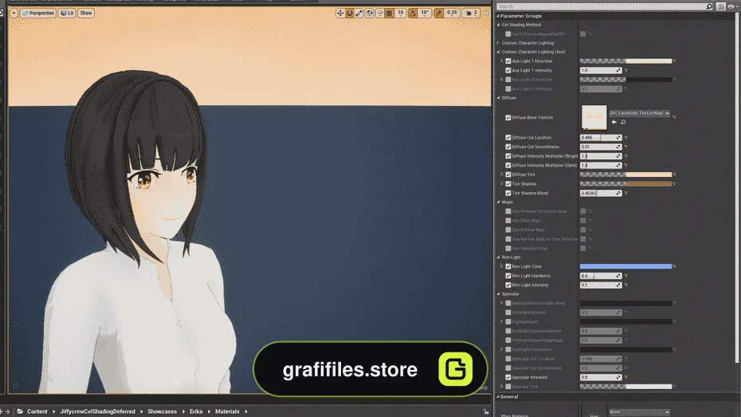Click the search magnifier icon in details panel

(x=709, y=6)
